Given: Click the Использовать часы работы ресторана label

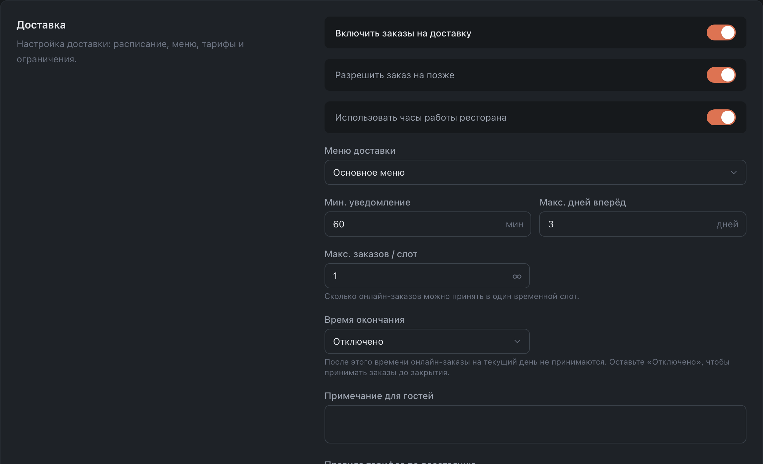Looking at the screenshot, I should pos(421,118).
